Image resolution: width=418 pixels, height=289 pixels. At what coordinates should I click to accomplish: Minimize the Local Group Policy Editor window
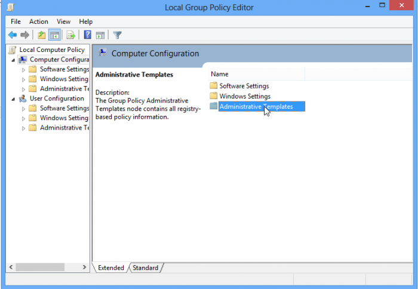pos(367,6)
